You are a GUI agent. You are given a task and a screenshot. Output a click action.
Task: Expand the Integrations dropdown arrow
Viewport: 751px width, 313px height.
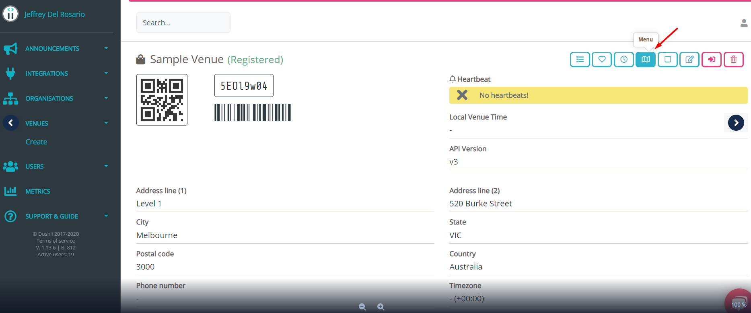tap(106, 73)
